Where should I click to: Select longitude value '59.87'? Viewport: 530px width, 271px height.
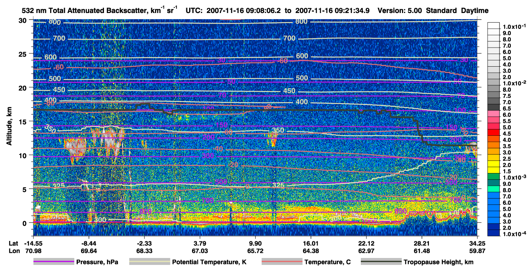click(x=478, y=251)
